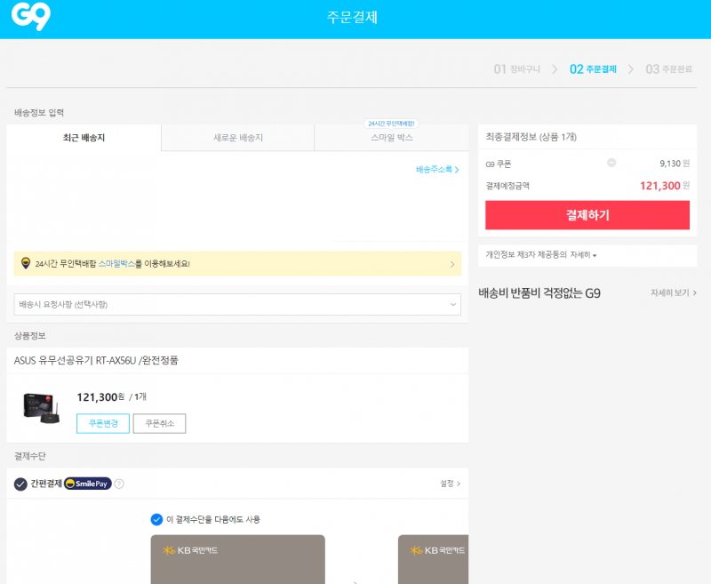The image size is (711, 584).
Task: Click the KB국민카드 logo on first card
Action: pyautogui.click(x=190, y=550)
